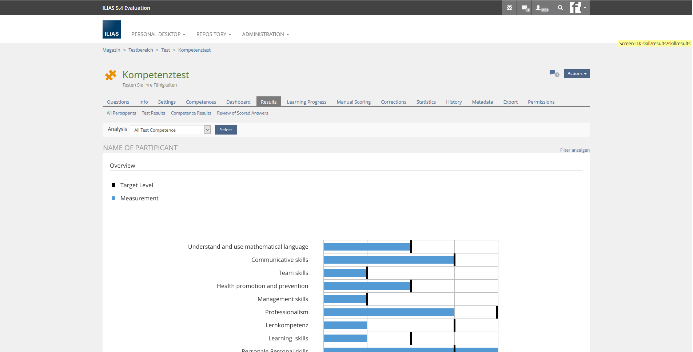
Task: Expand the Personal Desktop menu
Action: coord(158,34)
